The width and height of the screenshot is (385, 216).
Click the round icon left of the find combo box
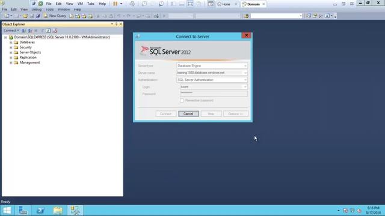246,16
